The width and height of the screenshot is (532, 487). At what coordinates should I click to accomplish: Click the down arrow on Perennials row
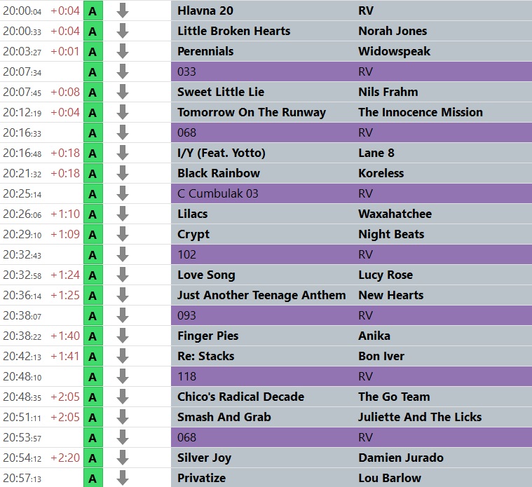point(123,51)
